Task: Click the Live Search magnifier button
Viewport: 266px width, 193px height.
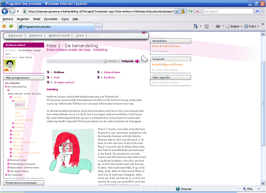Action: (257, 12)
